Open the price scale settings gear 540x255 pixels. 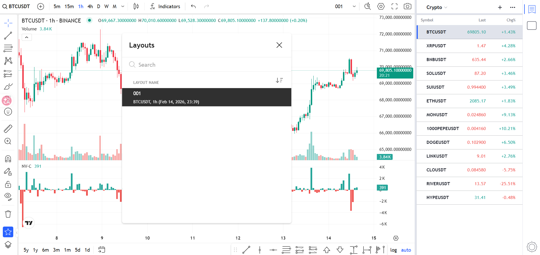tap(396, 238)
